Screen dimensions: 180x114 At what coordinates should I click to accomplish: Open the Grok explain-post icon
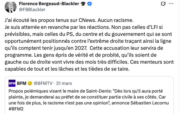pyautogui.click(x=163, y=4)
